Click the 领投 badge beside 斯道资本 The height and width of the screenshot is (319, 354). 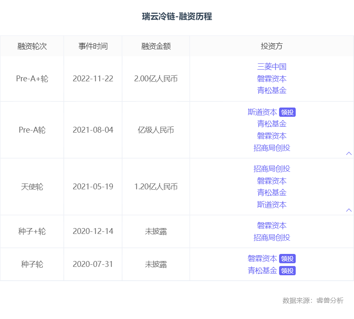click(287, 112)
